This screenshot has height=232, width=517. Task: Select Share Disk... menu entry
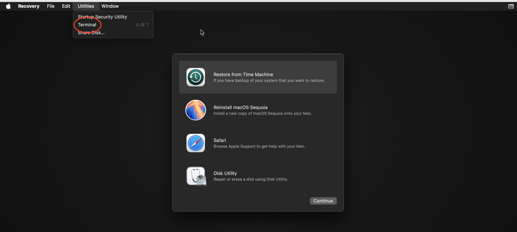click(113, 33)
